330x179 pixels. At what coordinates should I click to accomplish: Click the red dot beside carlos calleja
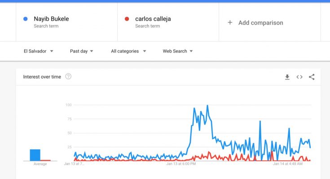[x=127, y=19]
